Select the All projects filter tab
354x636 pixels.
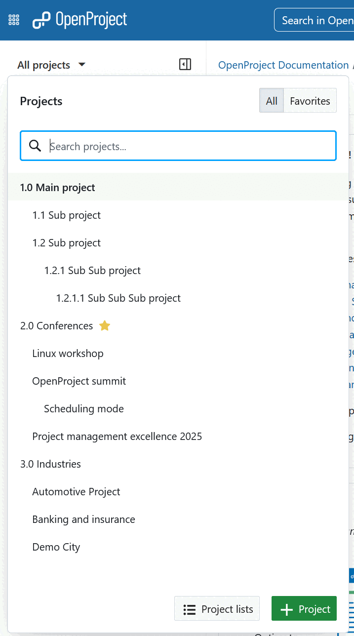pyautogui.click(x=271, y=100)
